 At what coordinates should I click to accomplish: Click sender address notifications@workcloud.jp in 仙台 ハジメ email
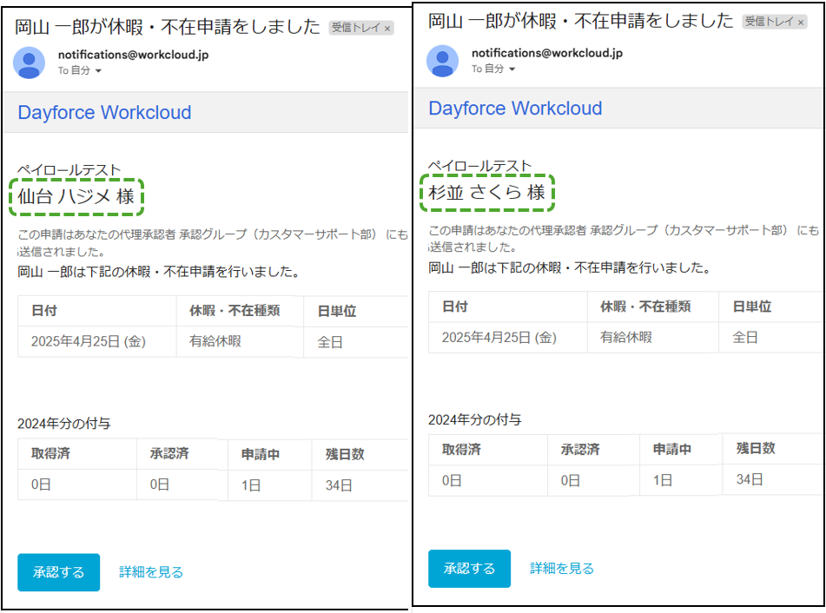(x=133, y=55)
